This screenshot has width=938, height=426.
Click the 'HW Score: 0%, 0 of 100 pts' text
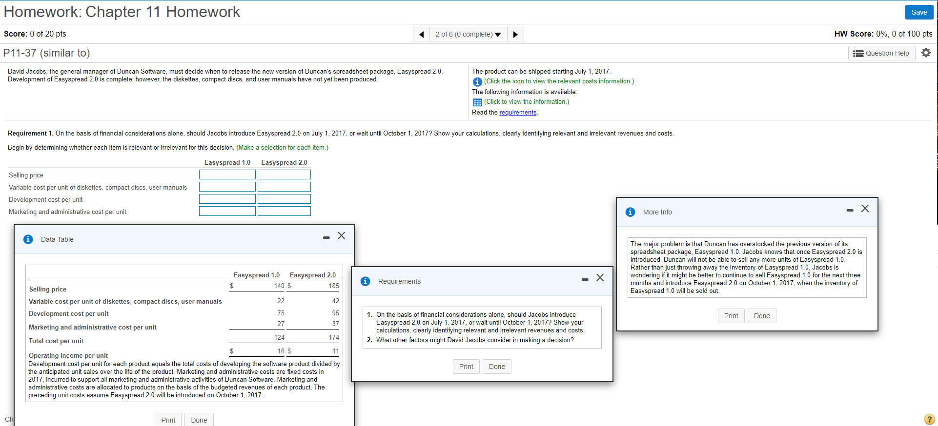click(x=883, y=34)
